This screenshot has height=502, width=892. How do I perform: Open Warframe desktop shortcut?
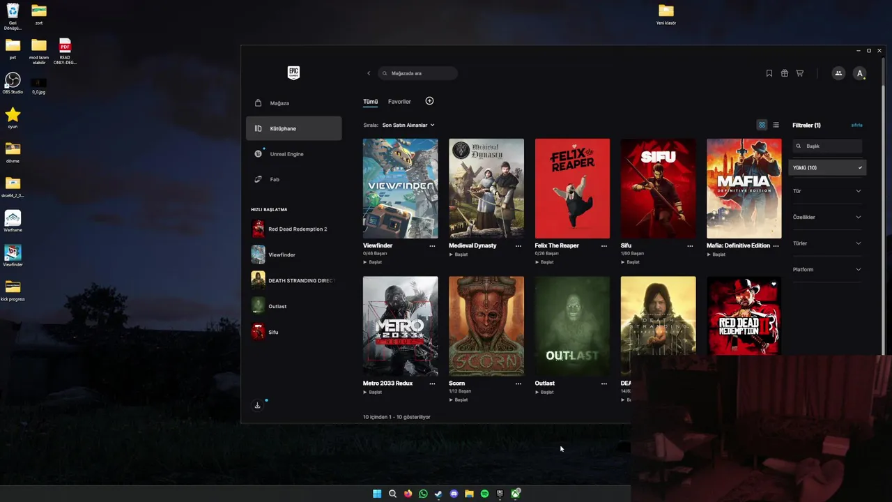[x=13, y=220]
